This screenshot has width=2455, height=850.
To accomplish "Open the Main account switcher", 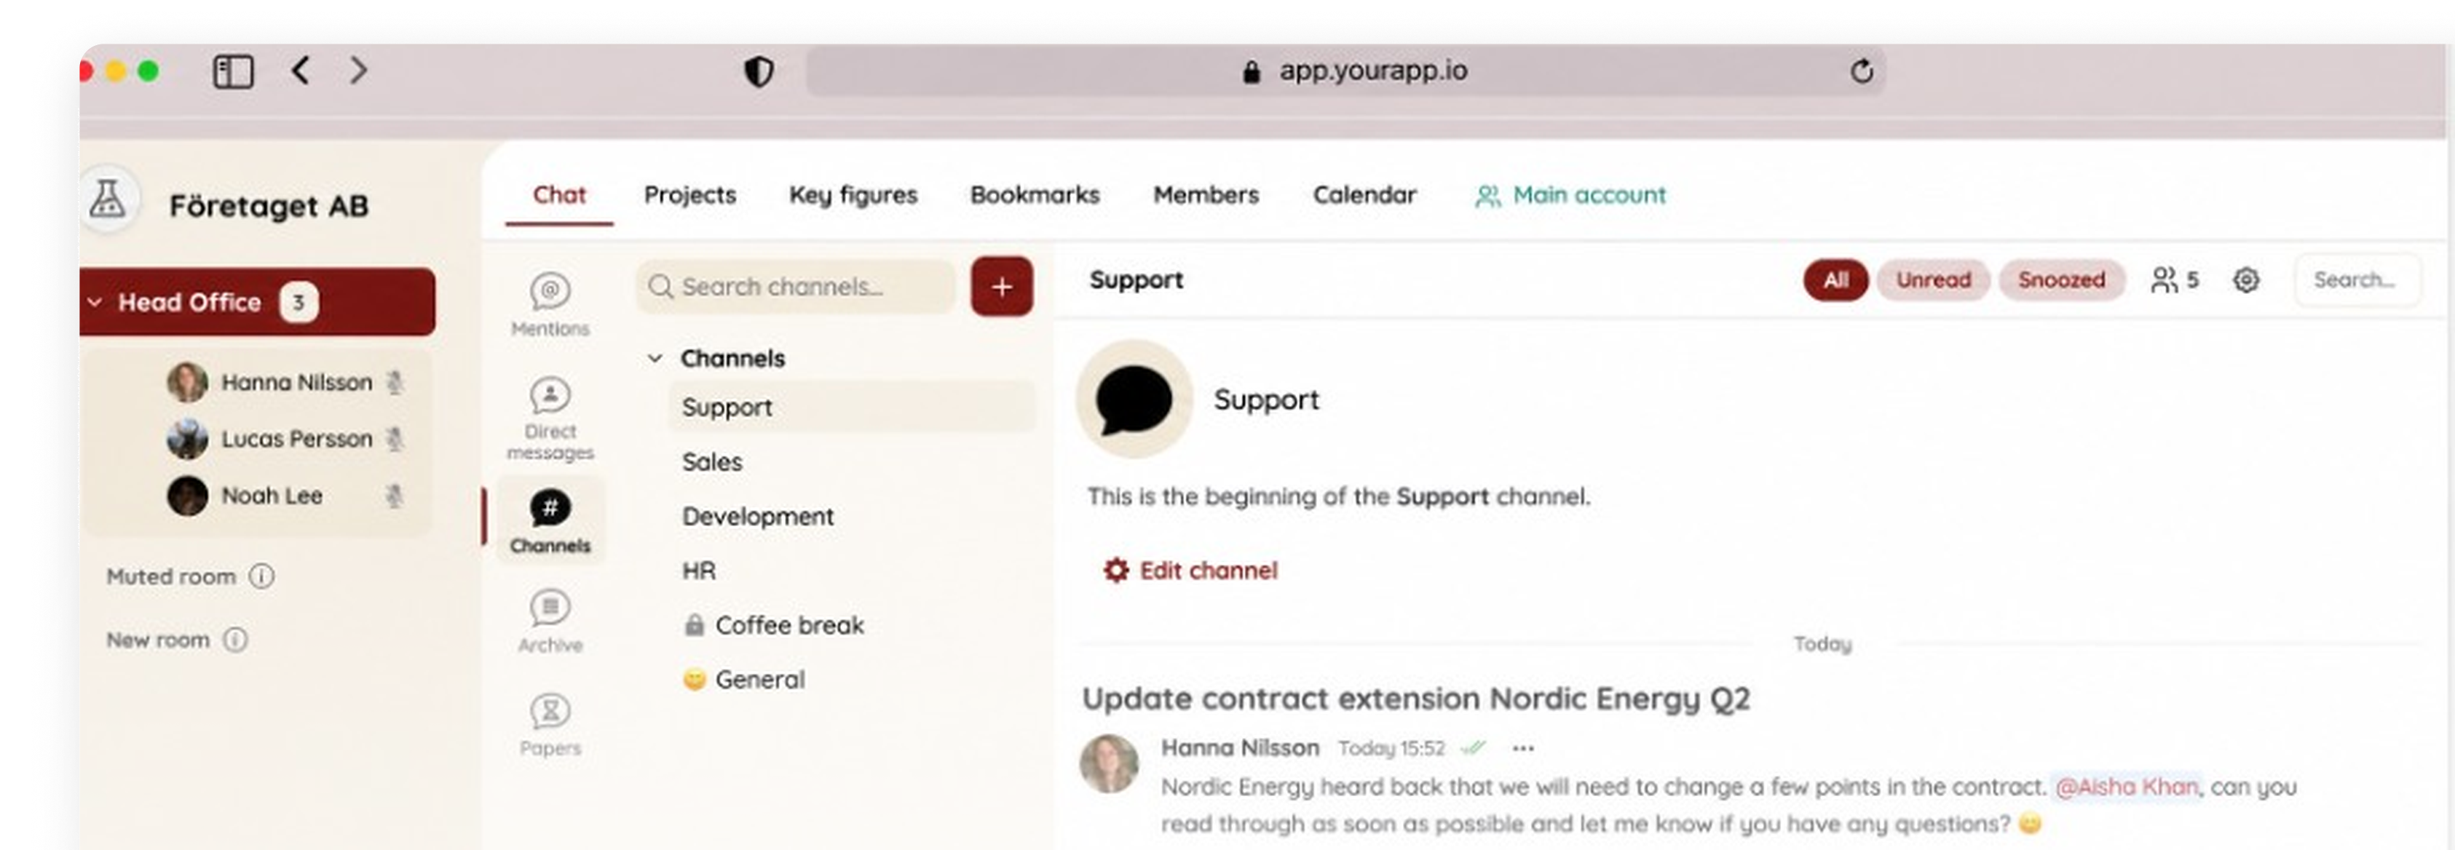I will 1570,195.
